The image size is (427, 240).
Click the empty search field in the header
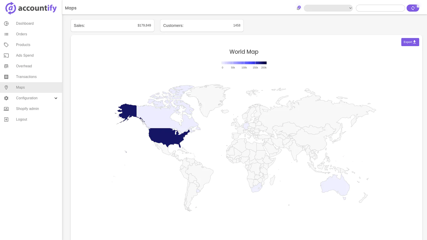(x=381, y=8)
